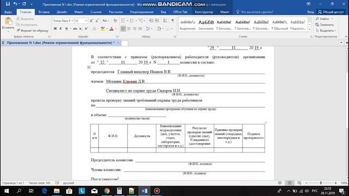
Task: Justify the paragraph text
Action: pyautogui.click(x=140, y=29)
